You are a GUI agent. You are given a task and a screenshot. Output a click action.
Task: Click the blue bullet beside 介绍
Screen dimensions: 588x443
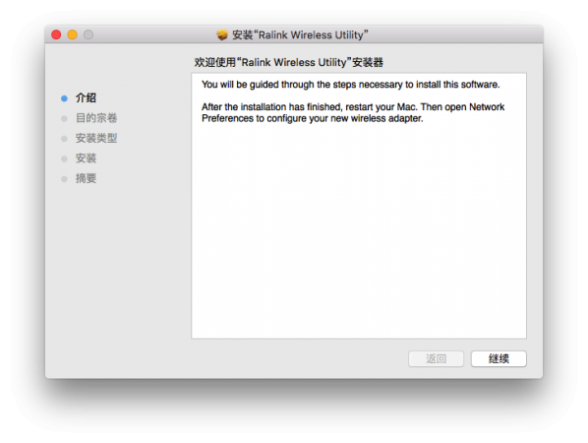[64, 98]
